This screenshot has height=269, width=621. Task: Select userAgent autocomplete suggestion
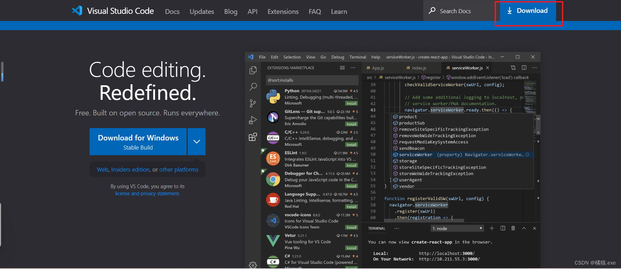pos(462,180)
